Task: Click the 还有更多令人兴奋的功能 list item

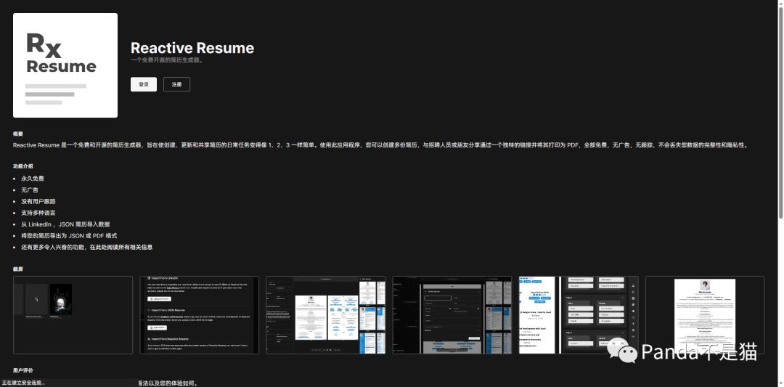Action: (87, 247)
